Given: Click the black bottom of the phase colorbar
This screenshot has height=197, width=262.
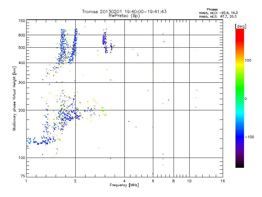Looking at the screenshot, I should click(x=240, y=165).
